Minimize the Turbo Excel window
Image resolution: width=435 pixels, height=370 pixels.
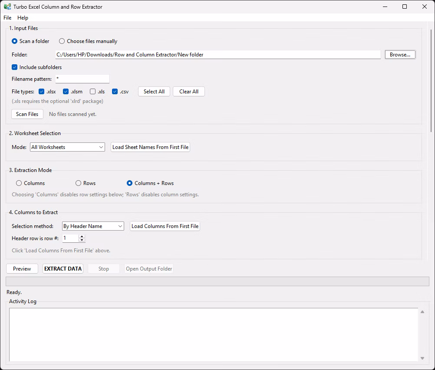point(385,7)
